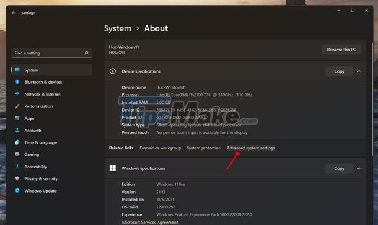Screen dimensions: 378x225
Task: Click the Apps icon in sidebar
Action: (17, 118)
